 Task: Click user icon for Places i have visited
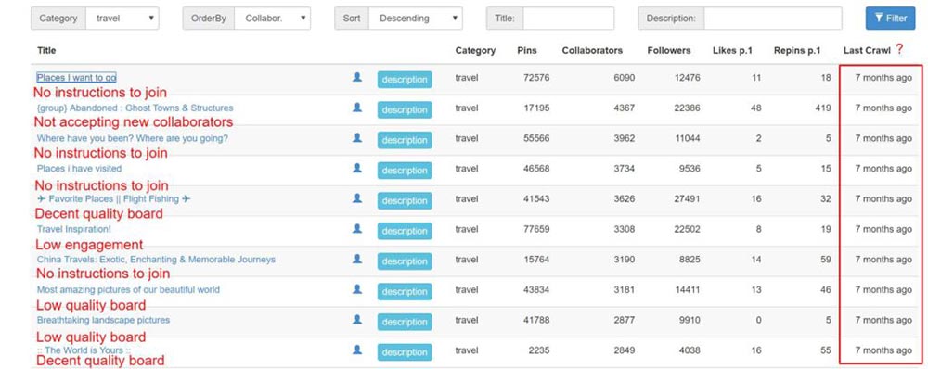pos(357,168)
